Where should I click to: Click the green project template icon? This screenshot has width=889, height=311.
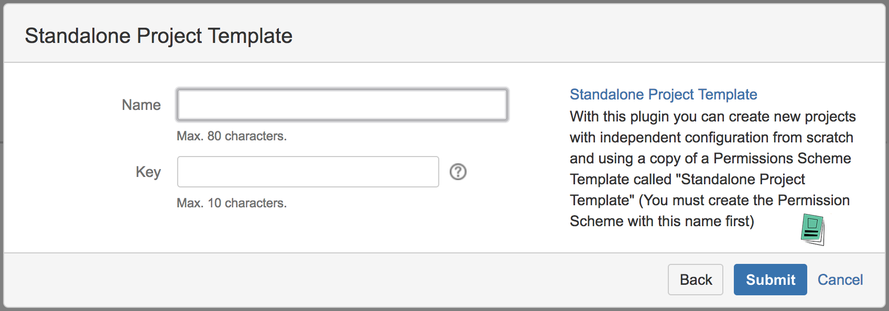(812, 229)
